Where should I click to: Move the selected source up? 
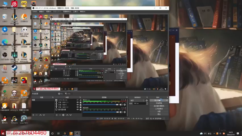click(x=67, y=115)
